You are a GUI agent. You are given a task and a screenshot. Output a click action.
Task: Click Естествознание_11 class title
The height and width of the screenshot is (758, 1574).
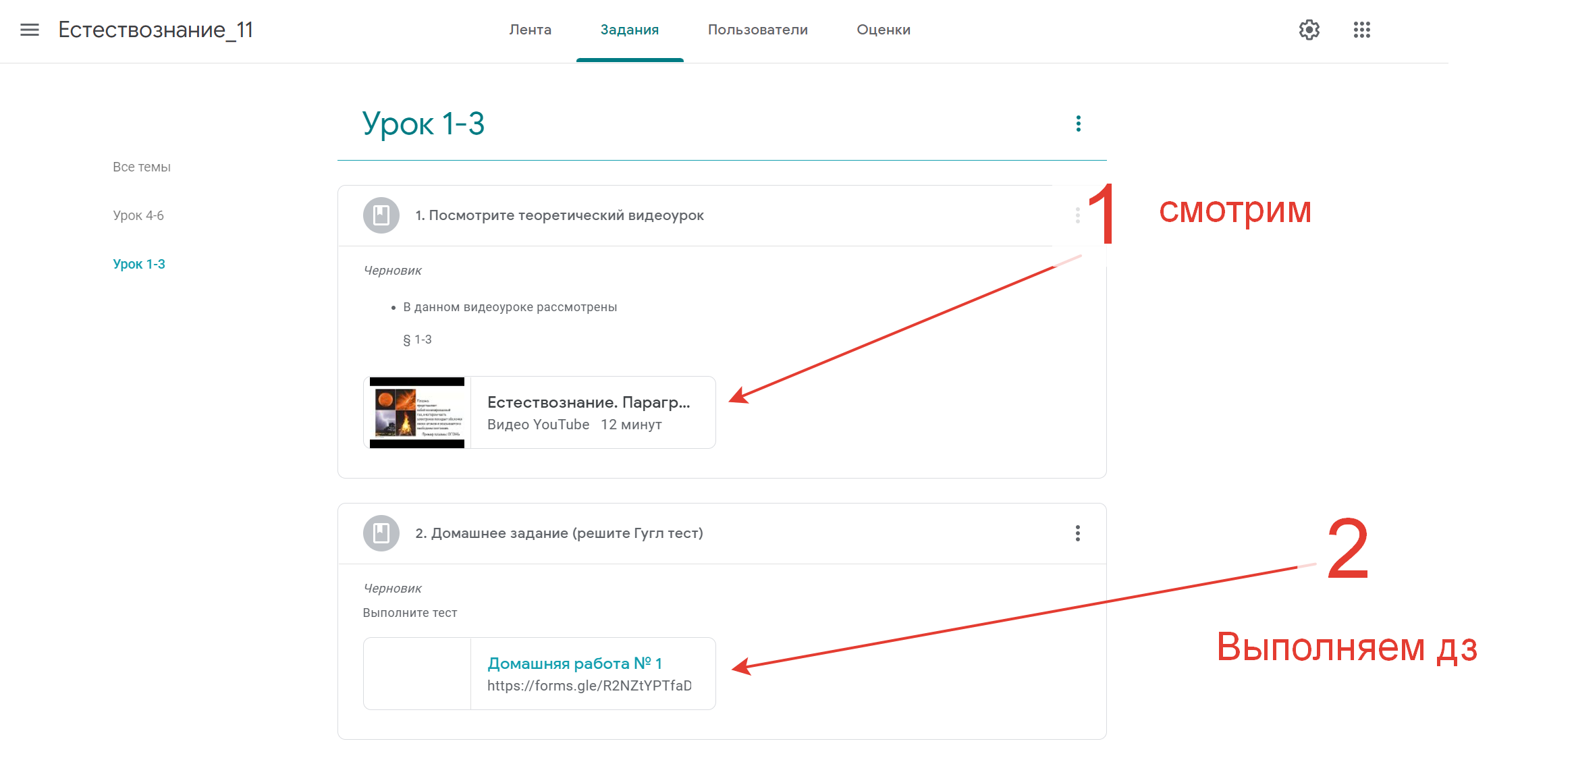point(155,30)
